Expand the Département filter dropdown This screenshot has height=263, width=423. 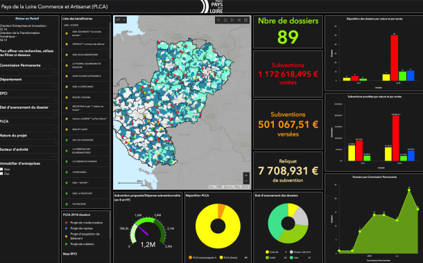pos(28,86)
